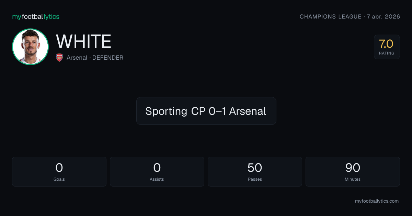Select the Goals stat card
The image size is (412, 216).
pos(59,171)
